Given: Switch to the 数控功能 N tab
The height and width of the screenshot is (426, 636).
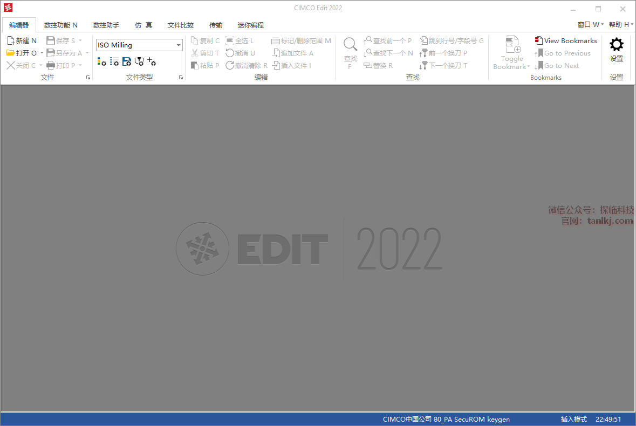Looking at the screenshot, I should [61, 25].
